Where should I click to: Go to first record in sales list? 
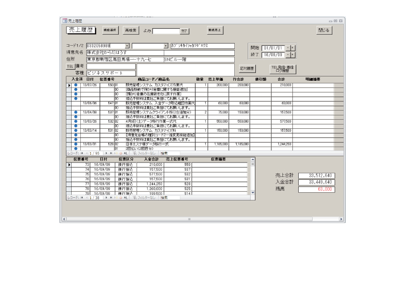[x=82, y=153]
